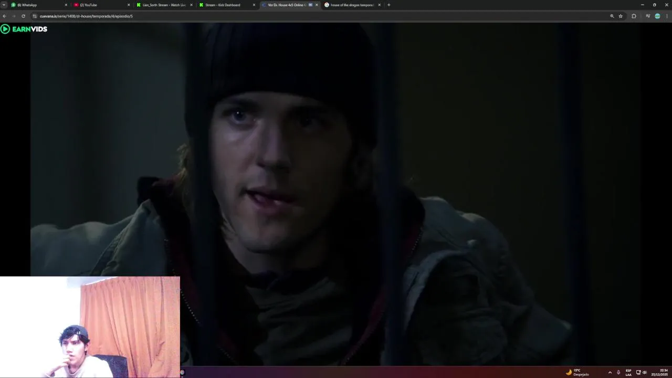Click the media indicator on Dr. House tab
Viewport: 672px width, 378px height.
coord(310,5)
